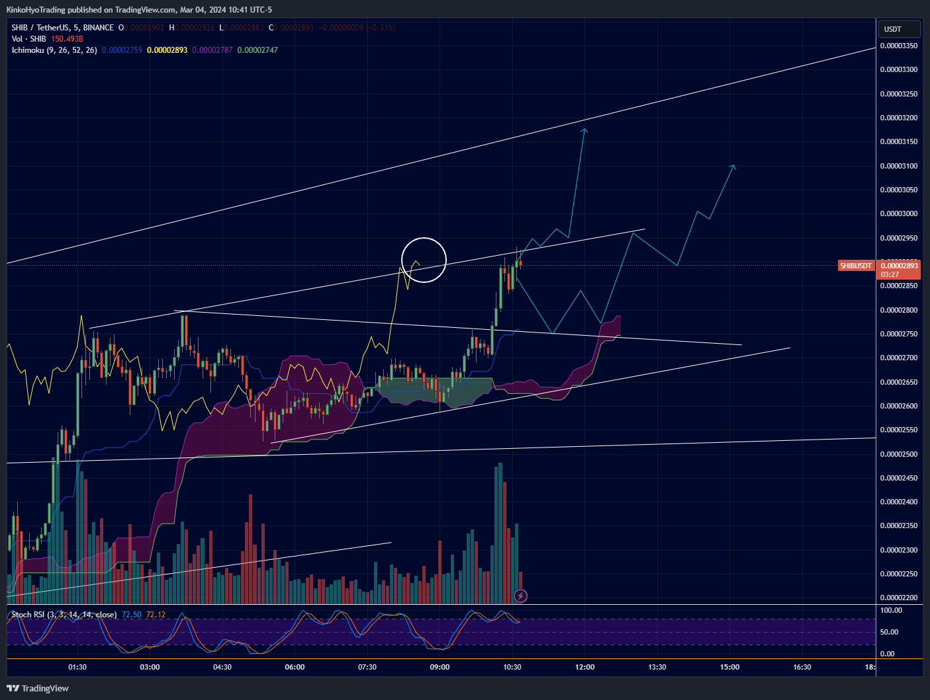930x700 pixels.
Task: Click the green Ichimoku value 0.00002747
Action: [257, 50]
